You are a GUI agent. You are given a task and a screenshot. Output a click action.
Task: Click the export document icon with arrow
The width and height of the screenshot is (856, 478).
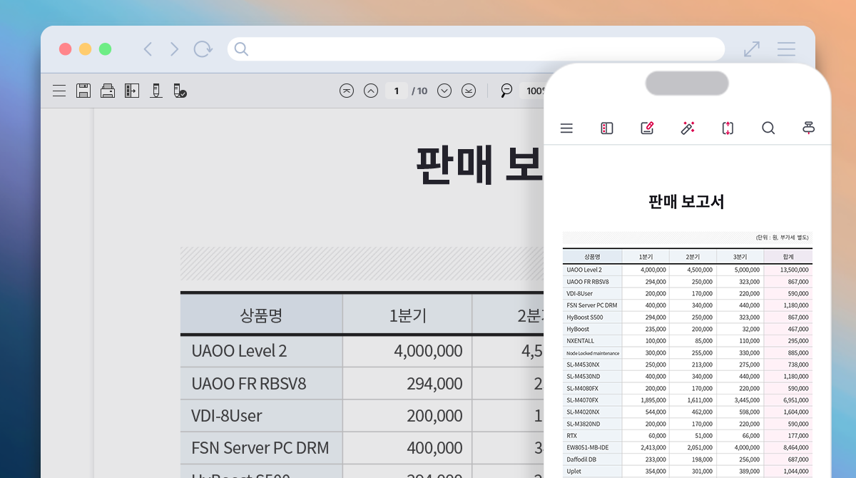(x=132, y=91)
